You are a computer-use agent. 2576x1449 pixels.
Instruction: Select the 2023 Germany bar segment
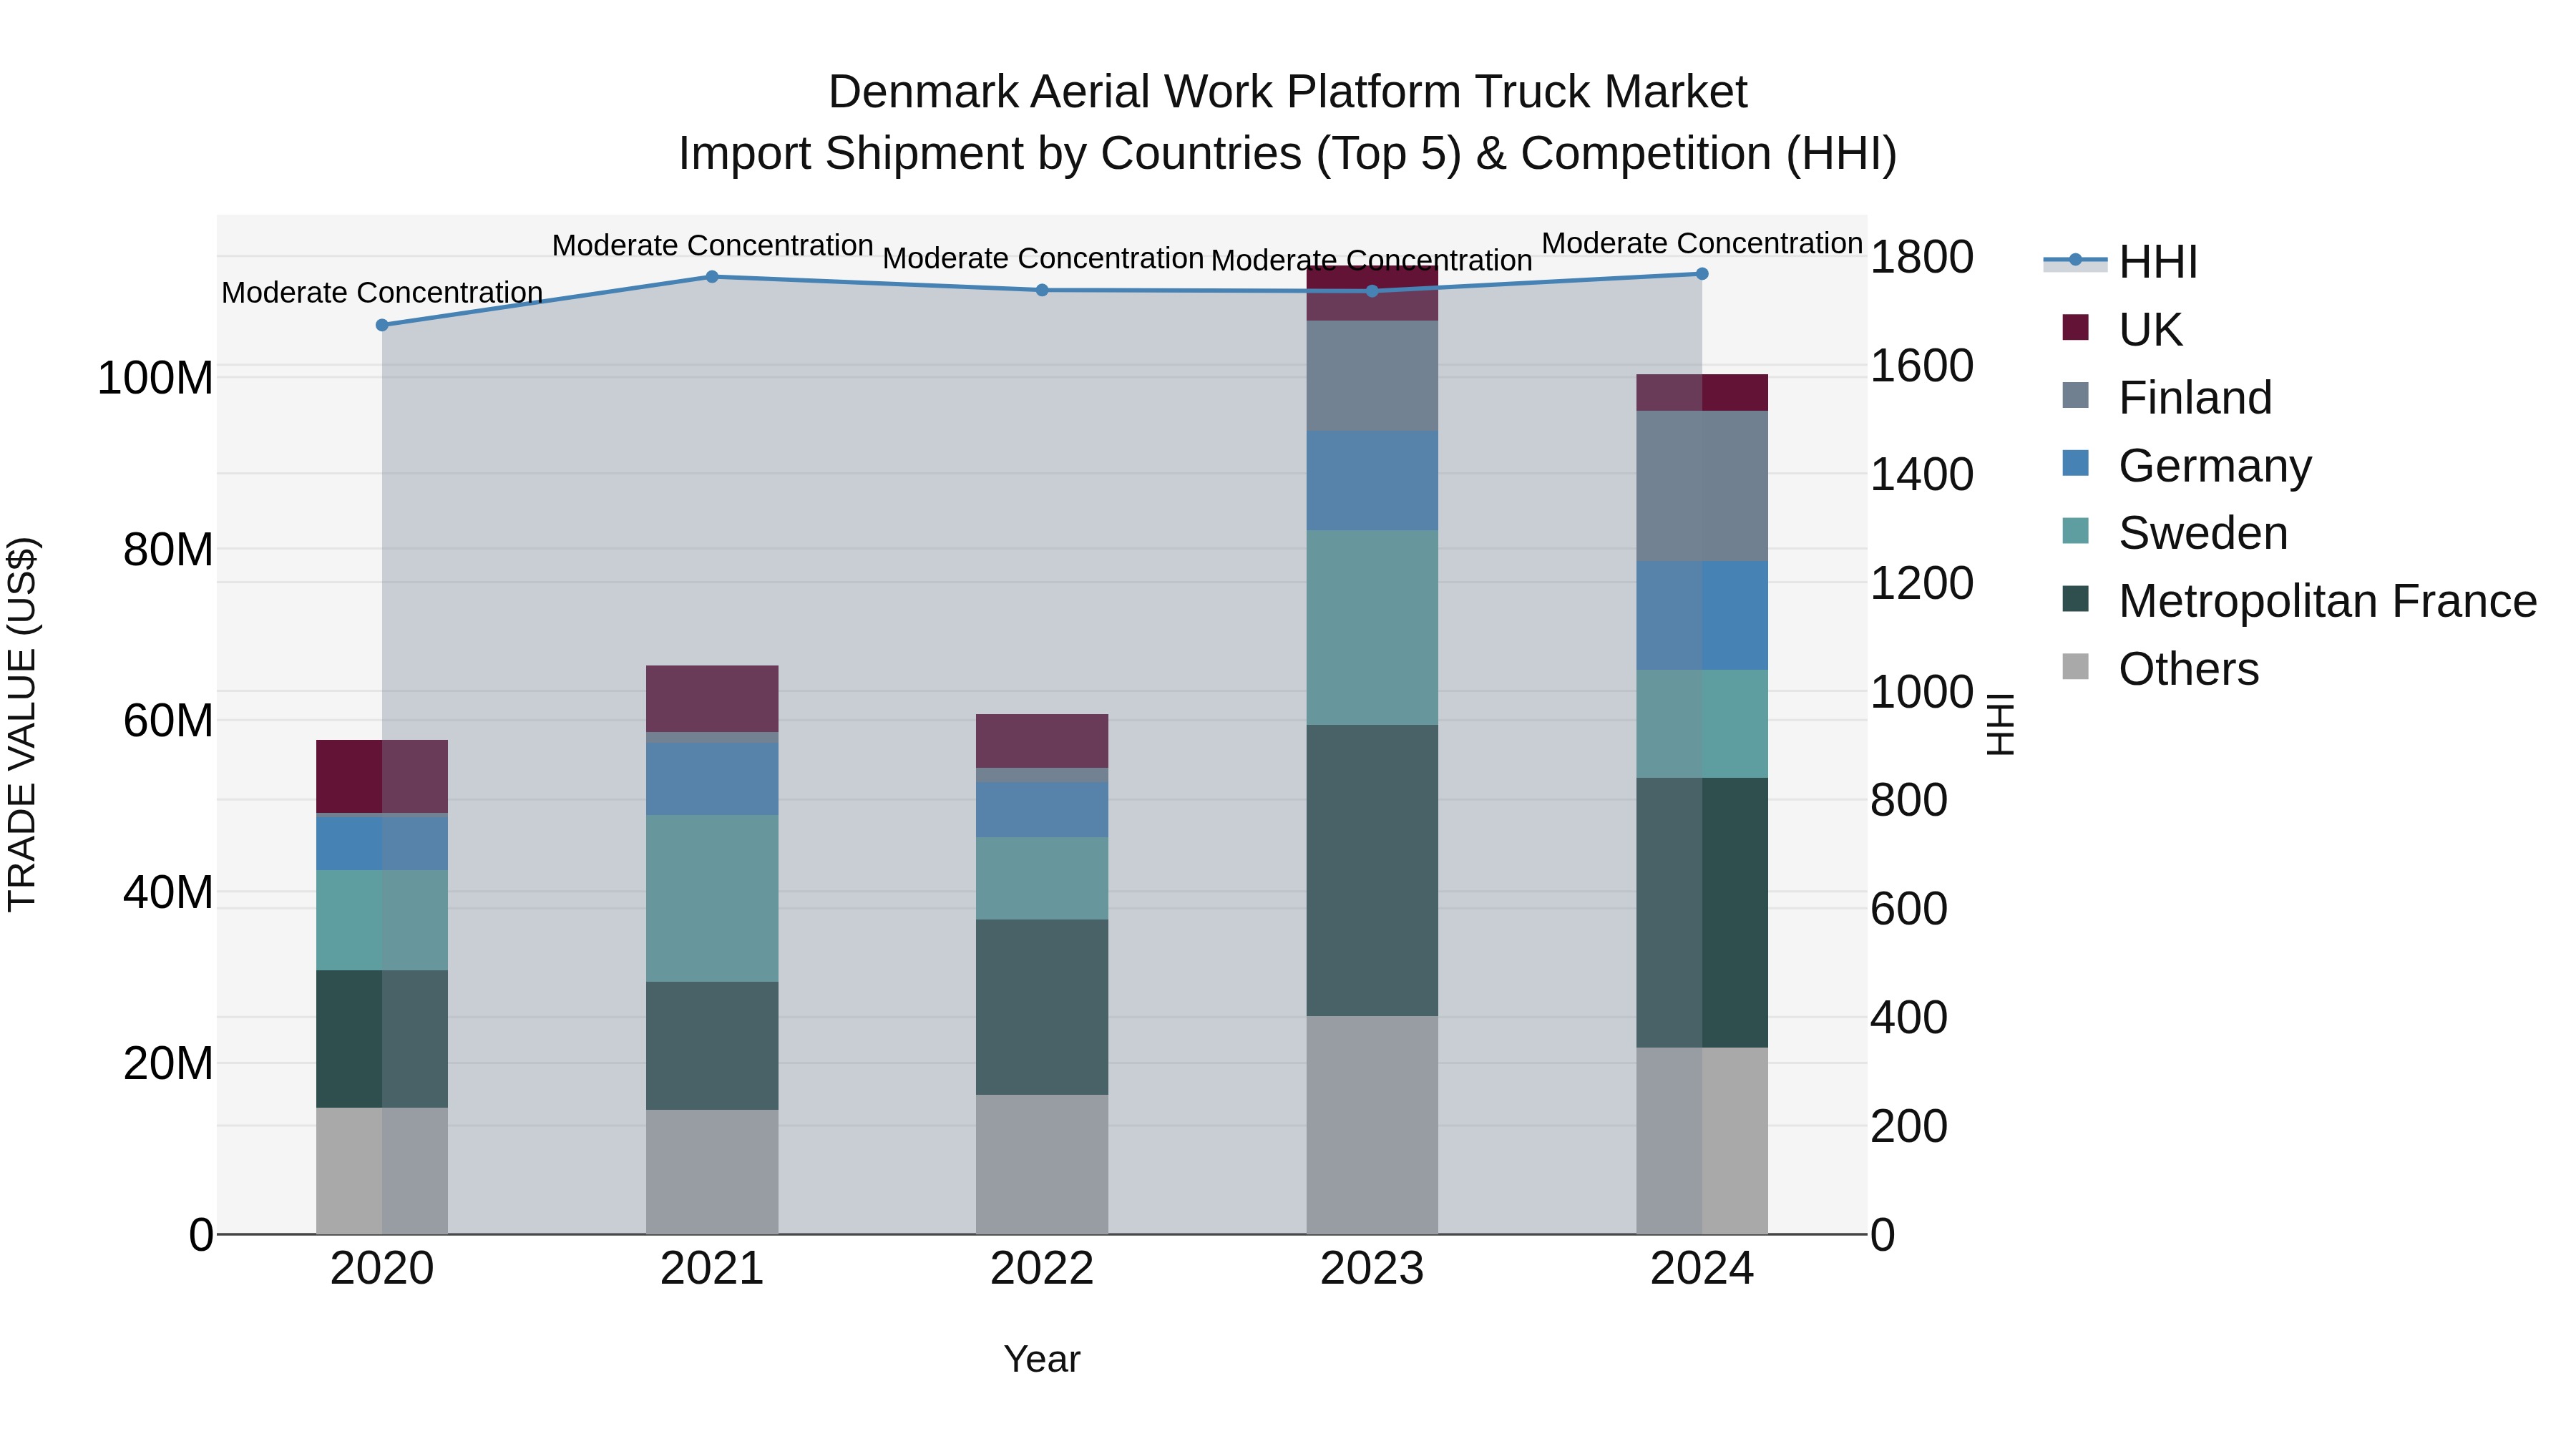pyautogui.click(x=1372, y=481)
